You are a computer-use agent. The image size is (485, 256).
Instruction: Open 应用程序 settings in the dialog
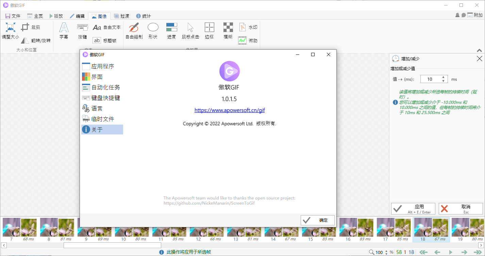[102, 66]
